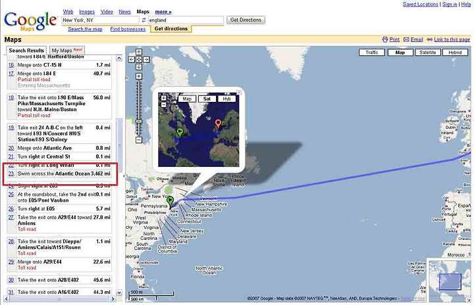Image resolution: width=474 pixels, height=305 pixels.
Task: Select the Get directions tab
Action: pyautogui.click(x=171, y=29)
